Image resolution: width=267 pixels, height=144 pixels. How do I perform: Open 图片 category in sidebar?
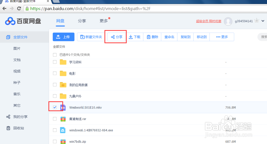click(x=17, y=48)
